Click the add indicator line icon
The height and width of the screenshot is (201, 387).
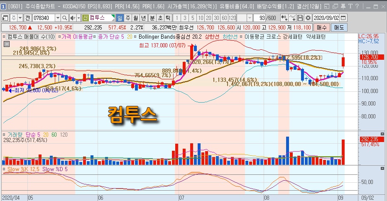(292, 18)
